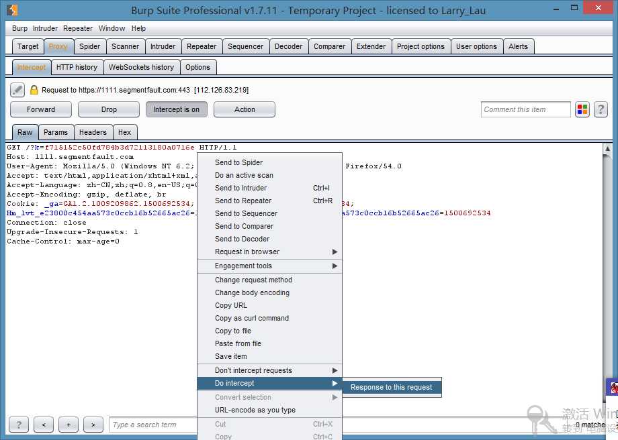Select Response to this request

tap(392, 387)
